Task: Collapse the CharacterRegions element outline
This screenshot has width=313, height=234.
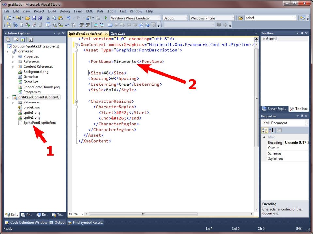Action: point(76,101)
